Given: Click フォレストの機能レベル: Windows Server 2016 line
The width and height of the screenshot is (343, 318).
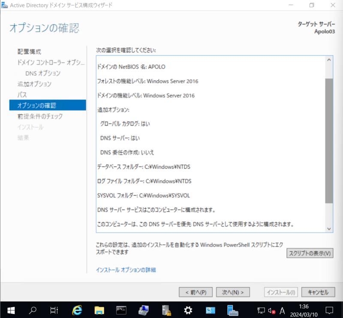Looking at the screenshot, I should coord(147,81).
